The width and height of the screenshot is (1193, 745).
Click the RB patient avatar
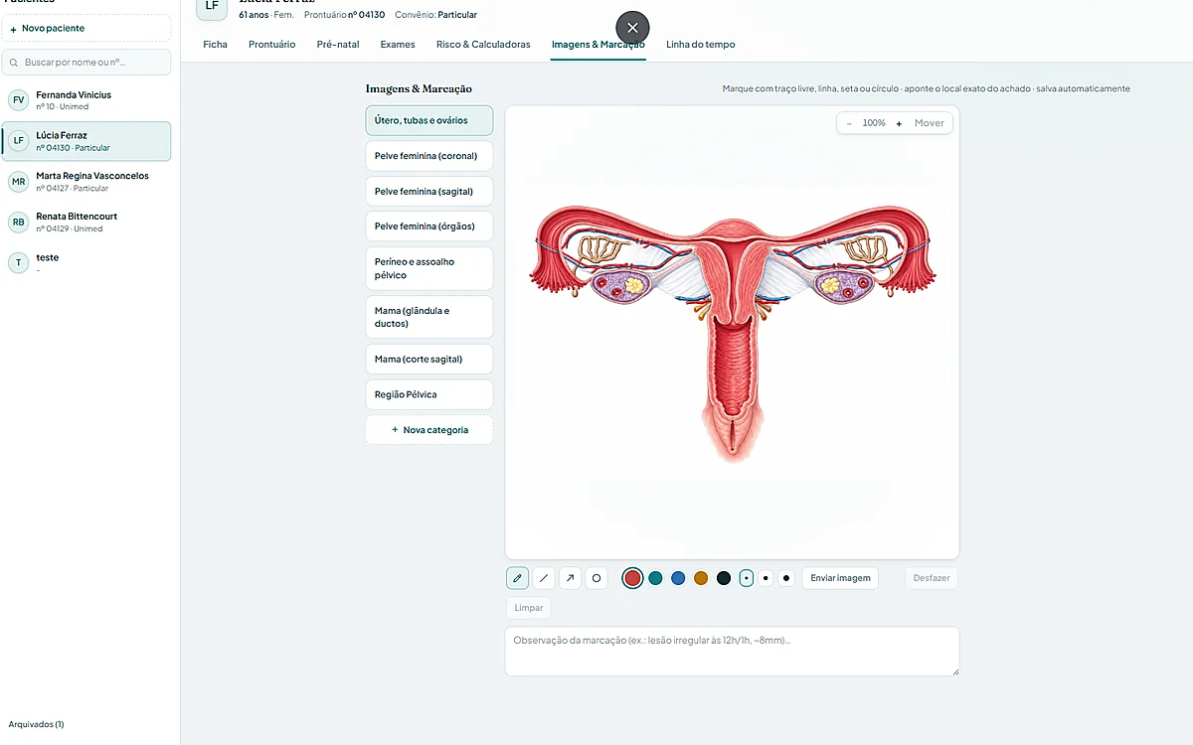[18, 222]
